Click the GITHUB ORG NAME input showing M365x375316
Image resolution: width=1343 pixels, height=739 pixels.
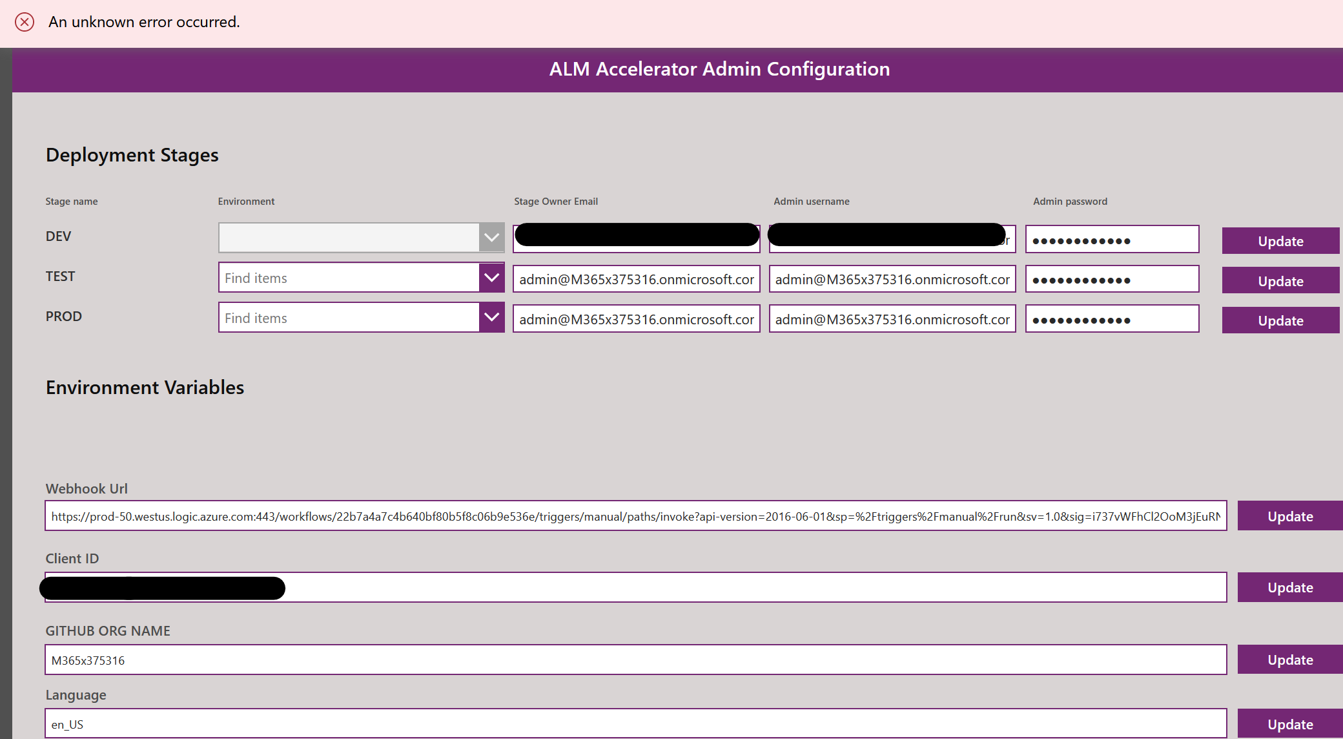point(635,660)
